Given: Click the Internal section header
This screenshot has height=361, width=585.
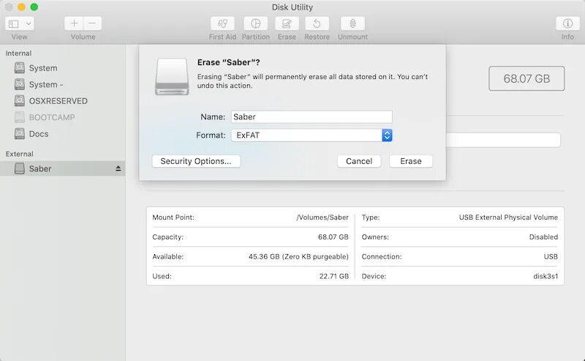Looking at the screenshot, I should pyautogui.click(x=19, y=53).
